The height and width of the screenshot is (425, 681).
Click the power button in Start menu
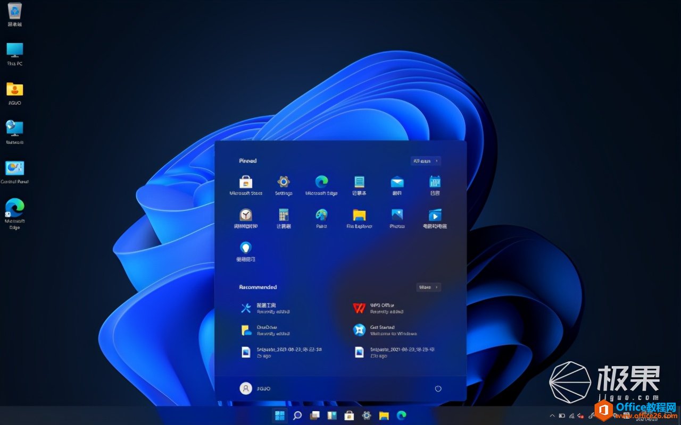coord(438,389)
